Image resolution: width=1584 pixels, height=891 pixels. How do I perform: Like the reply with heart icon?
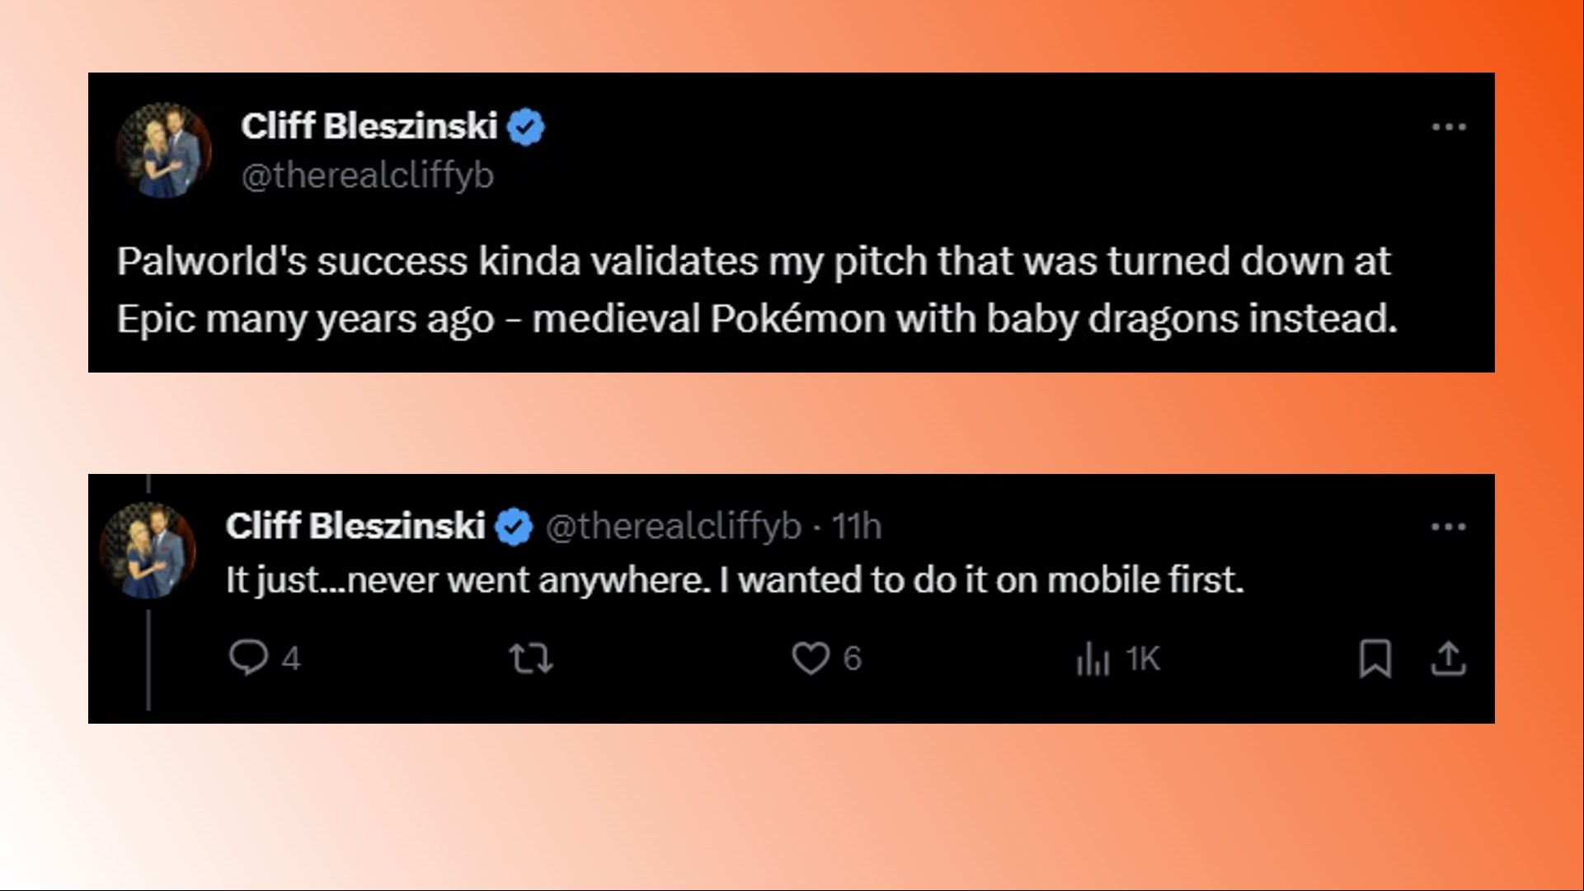coord(811,659)
